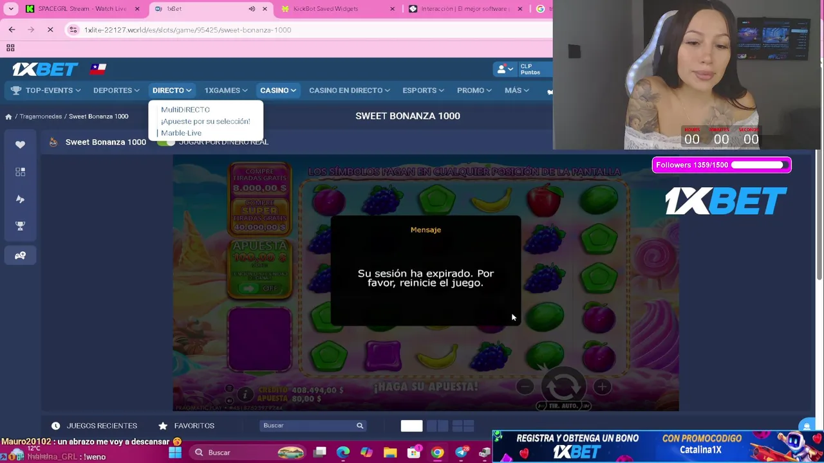Viewport: 824px width, 463px height.
Task: Expand the PROMO dropdown
Action: [x=474, y=90]
